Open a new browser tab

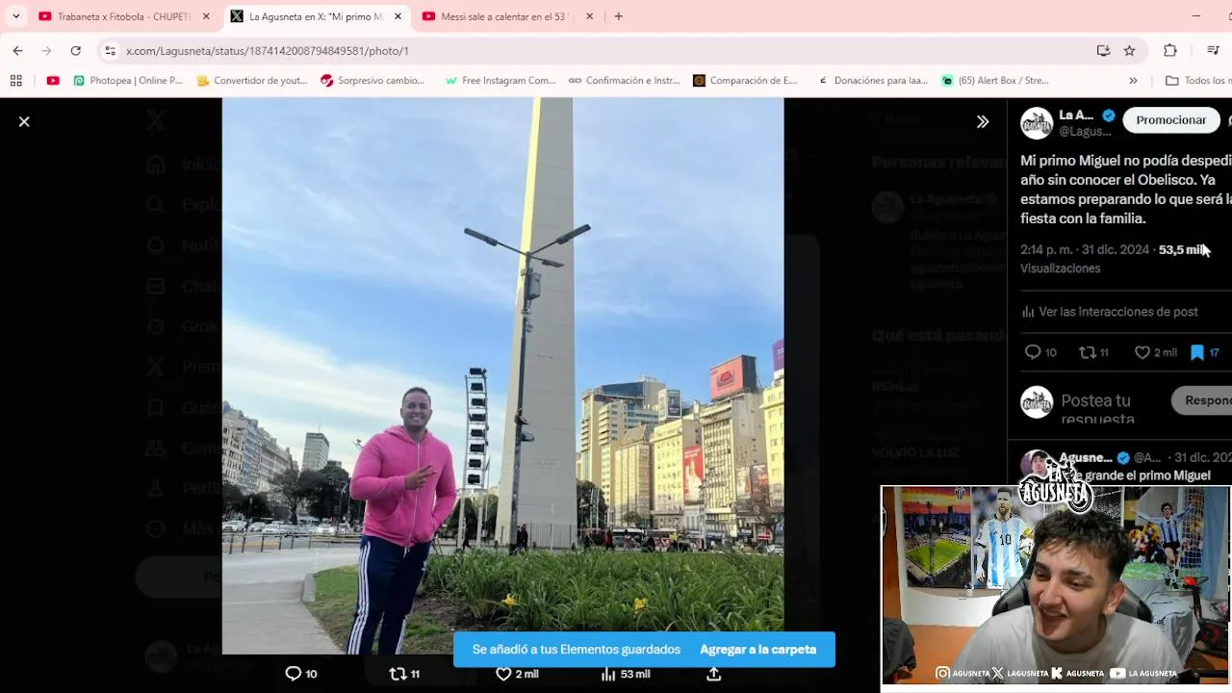click(618, 16)
